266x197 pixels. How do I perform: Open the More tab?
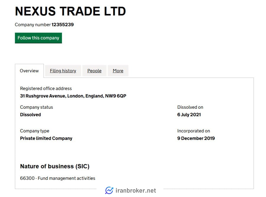pos(118,71)
